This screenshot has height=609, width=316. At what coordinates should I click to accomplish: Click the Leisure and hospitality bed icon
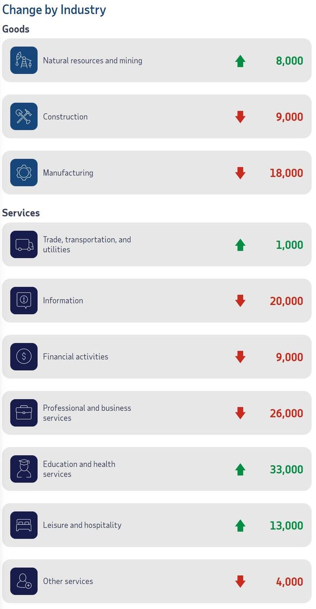click(24, 525)
